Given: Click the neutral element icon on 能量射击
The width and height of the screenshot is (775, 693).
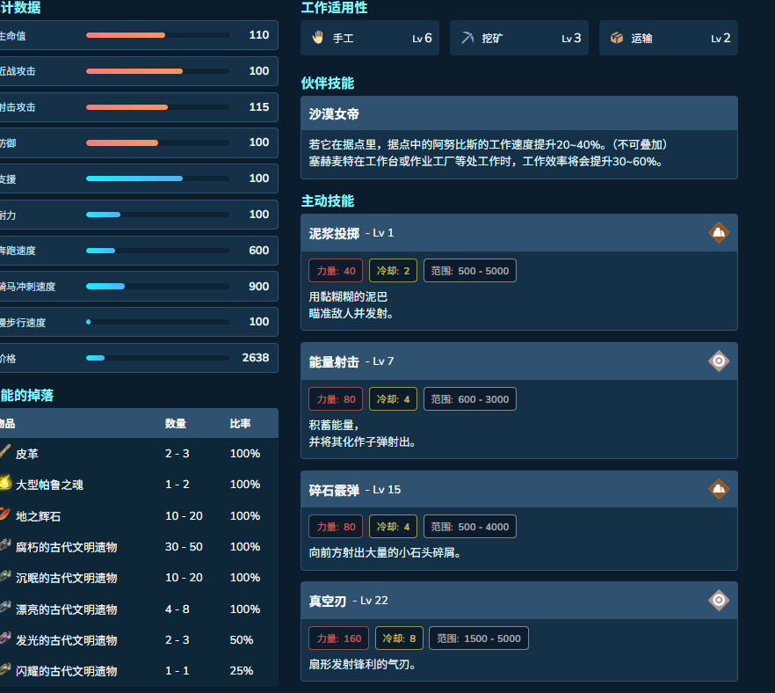Looking at the screenshot, I should coord(719,361).
